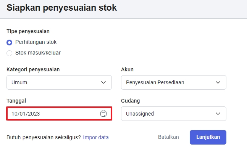Screen dimensions: 247x156
Task: Click the 'Akun' field label
Action: (x=127, y=69)
